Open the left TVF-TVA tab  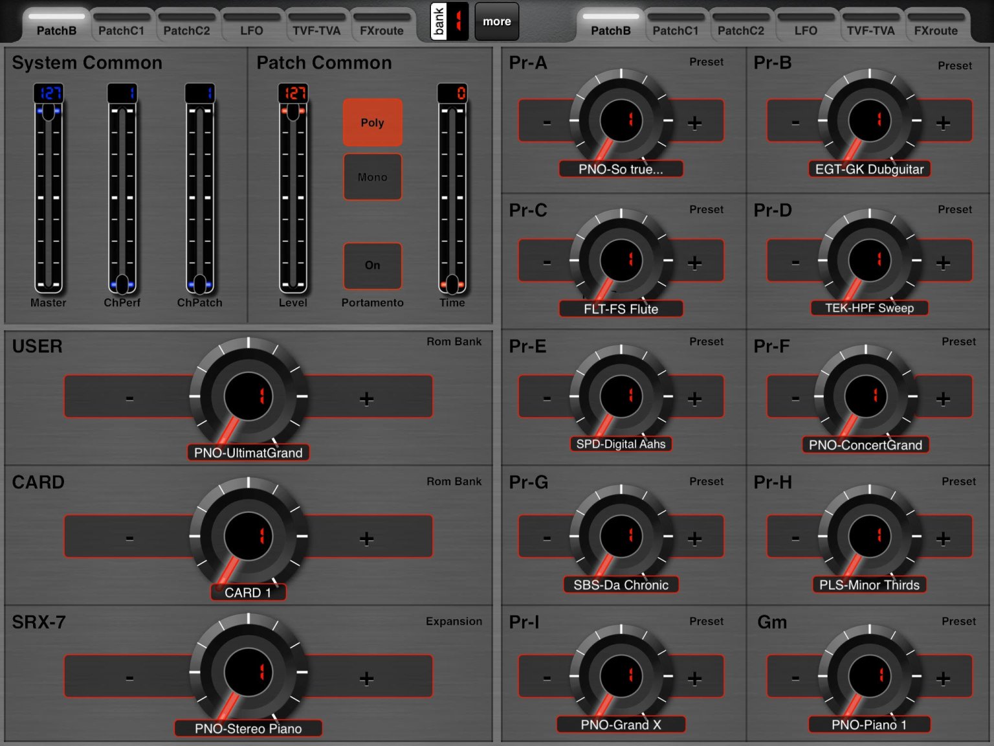pyautogui.click(x=316, y=26)
